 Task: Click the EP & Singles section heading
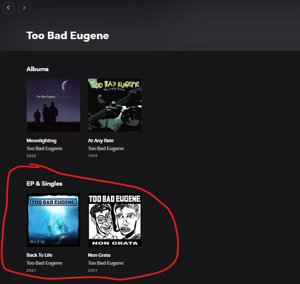pos(44,183)
